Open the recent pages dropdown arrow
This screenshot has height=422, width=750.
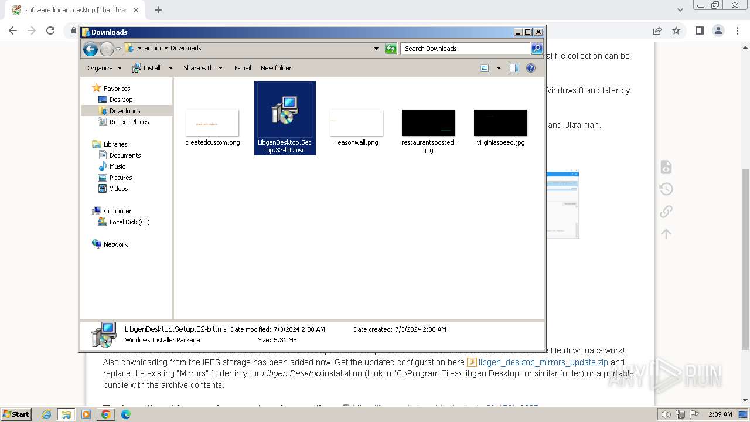click(x=118, y=49)
